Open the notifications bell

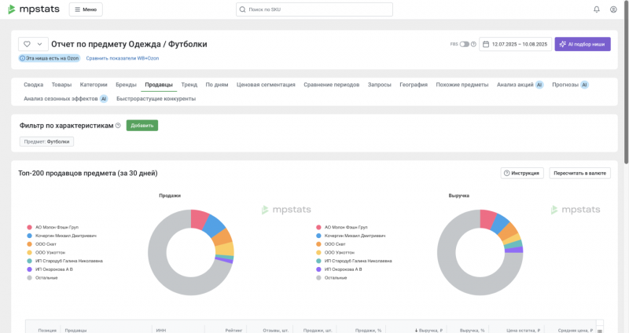596,9
